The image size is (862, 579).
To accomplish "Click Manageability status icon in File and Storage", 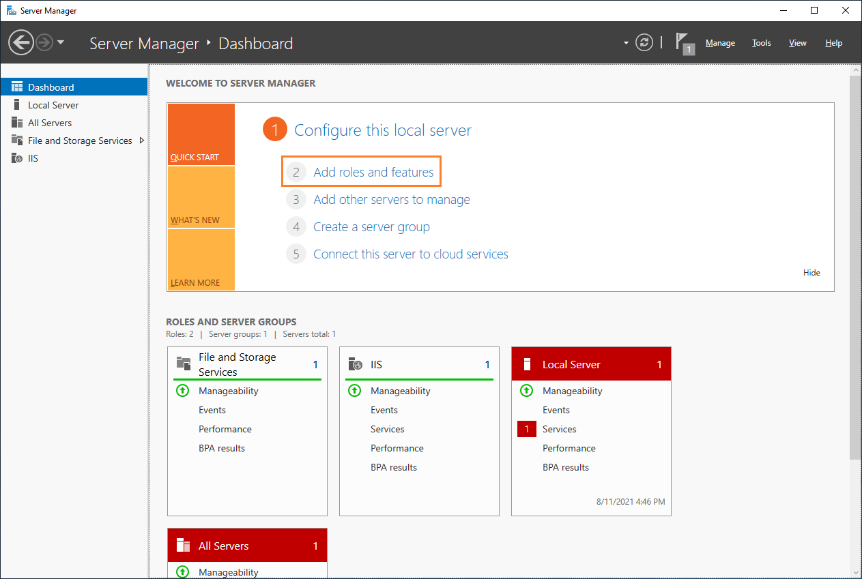I will (x=182, y=391).
